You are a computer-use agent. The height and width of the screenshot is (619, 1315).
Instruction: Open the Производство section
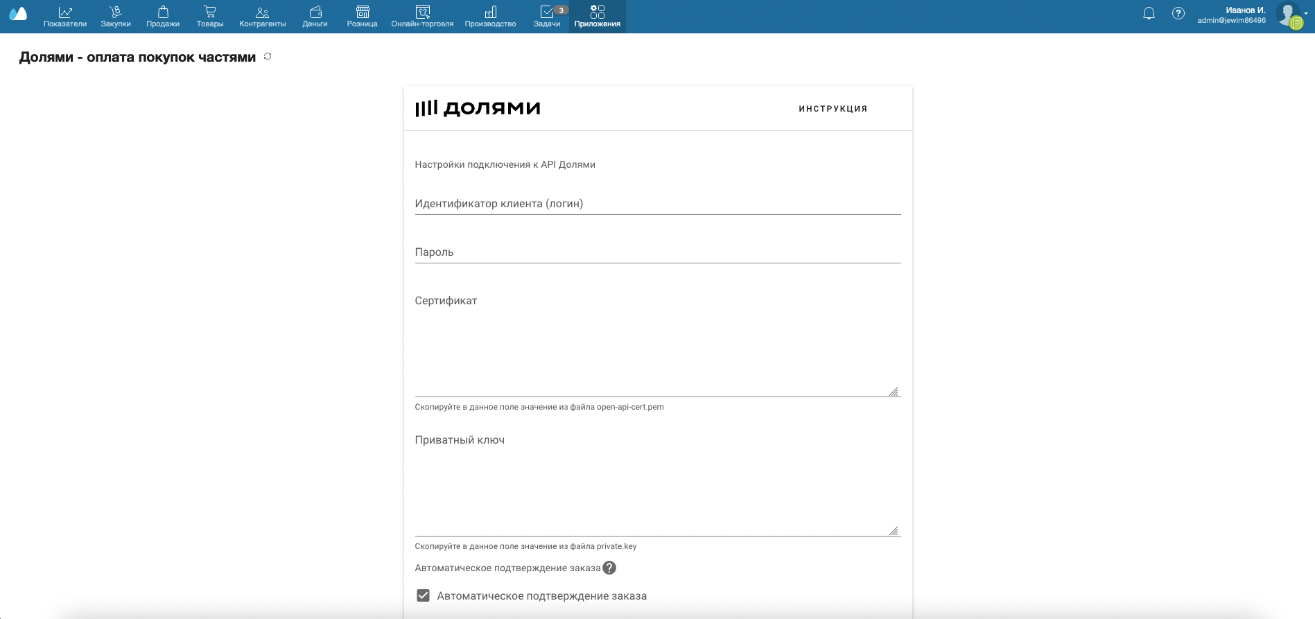(x=491, y=17)
